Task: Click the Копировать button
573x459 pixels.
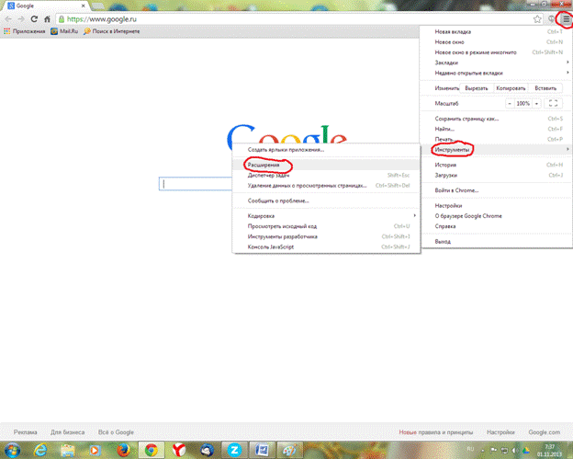Action: [511, 88]
